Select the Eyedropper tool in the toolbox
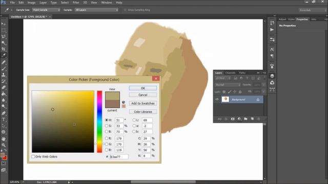328x184 pixels. click(4, 56)
